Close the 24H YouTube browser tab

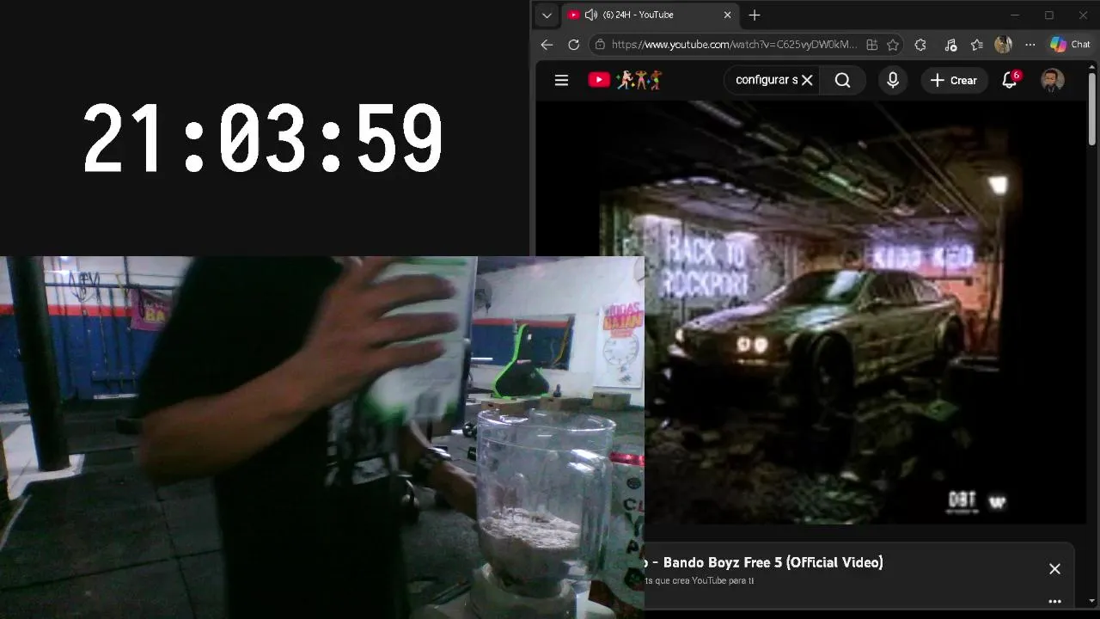click(727, 15)
